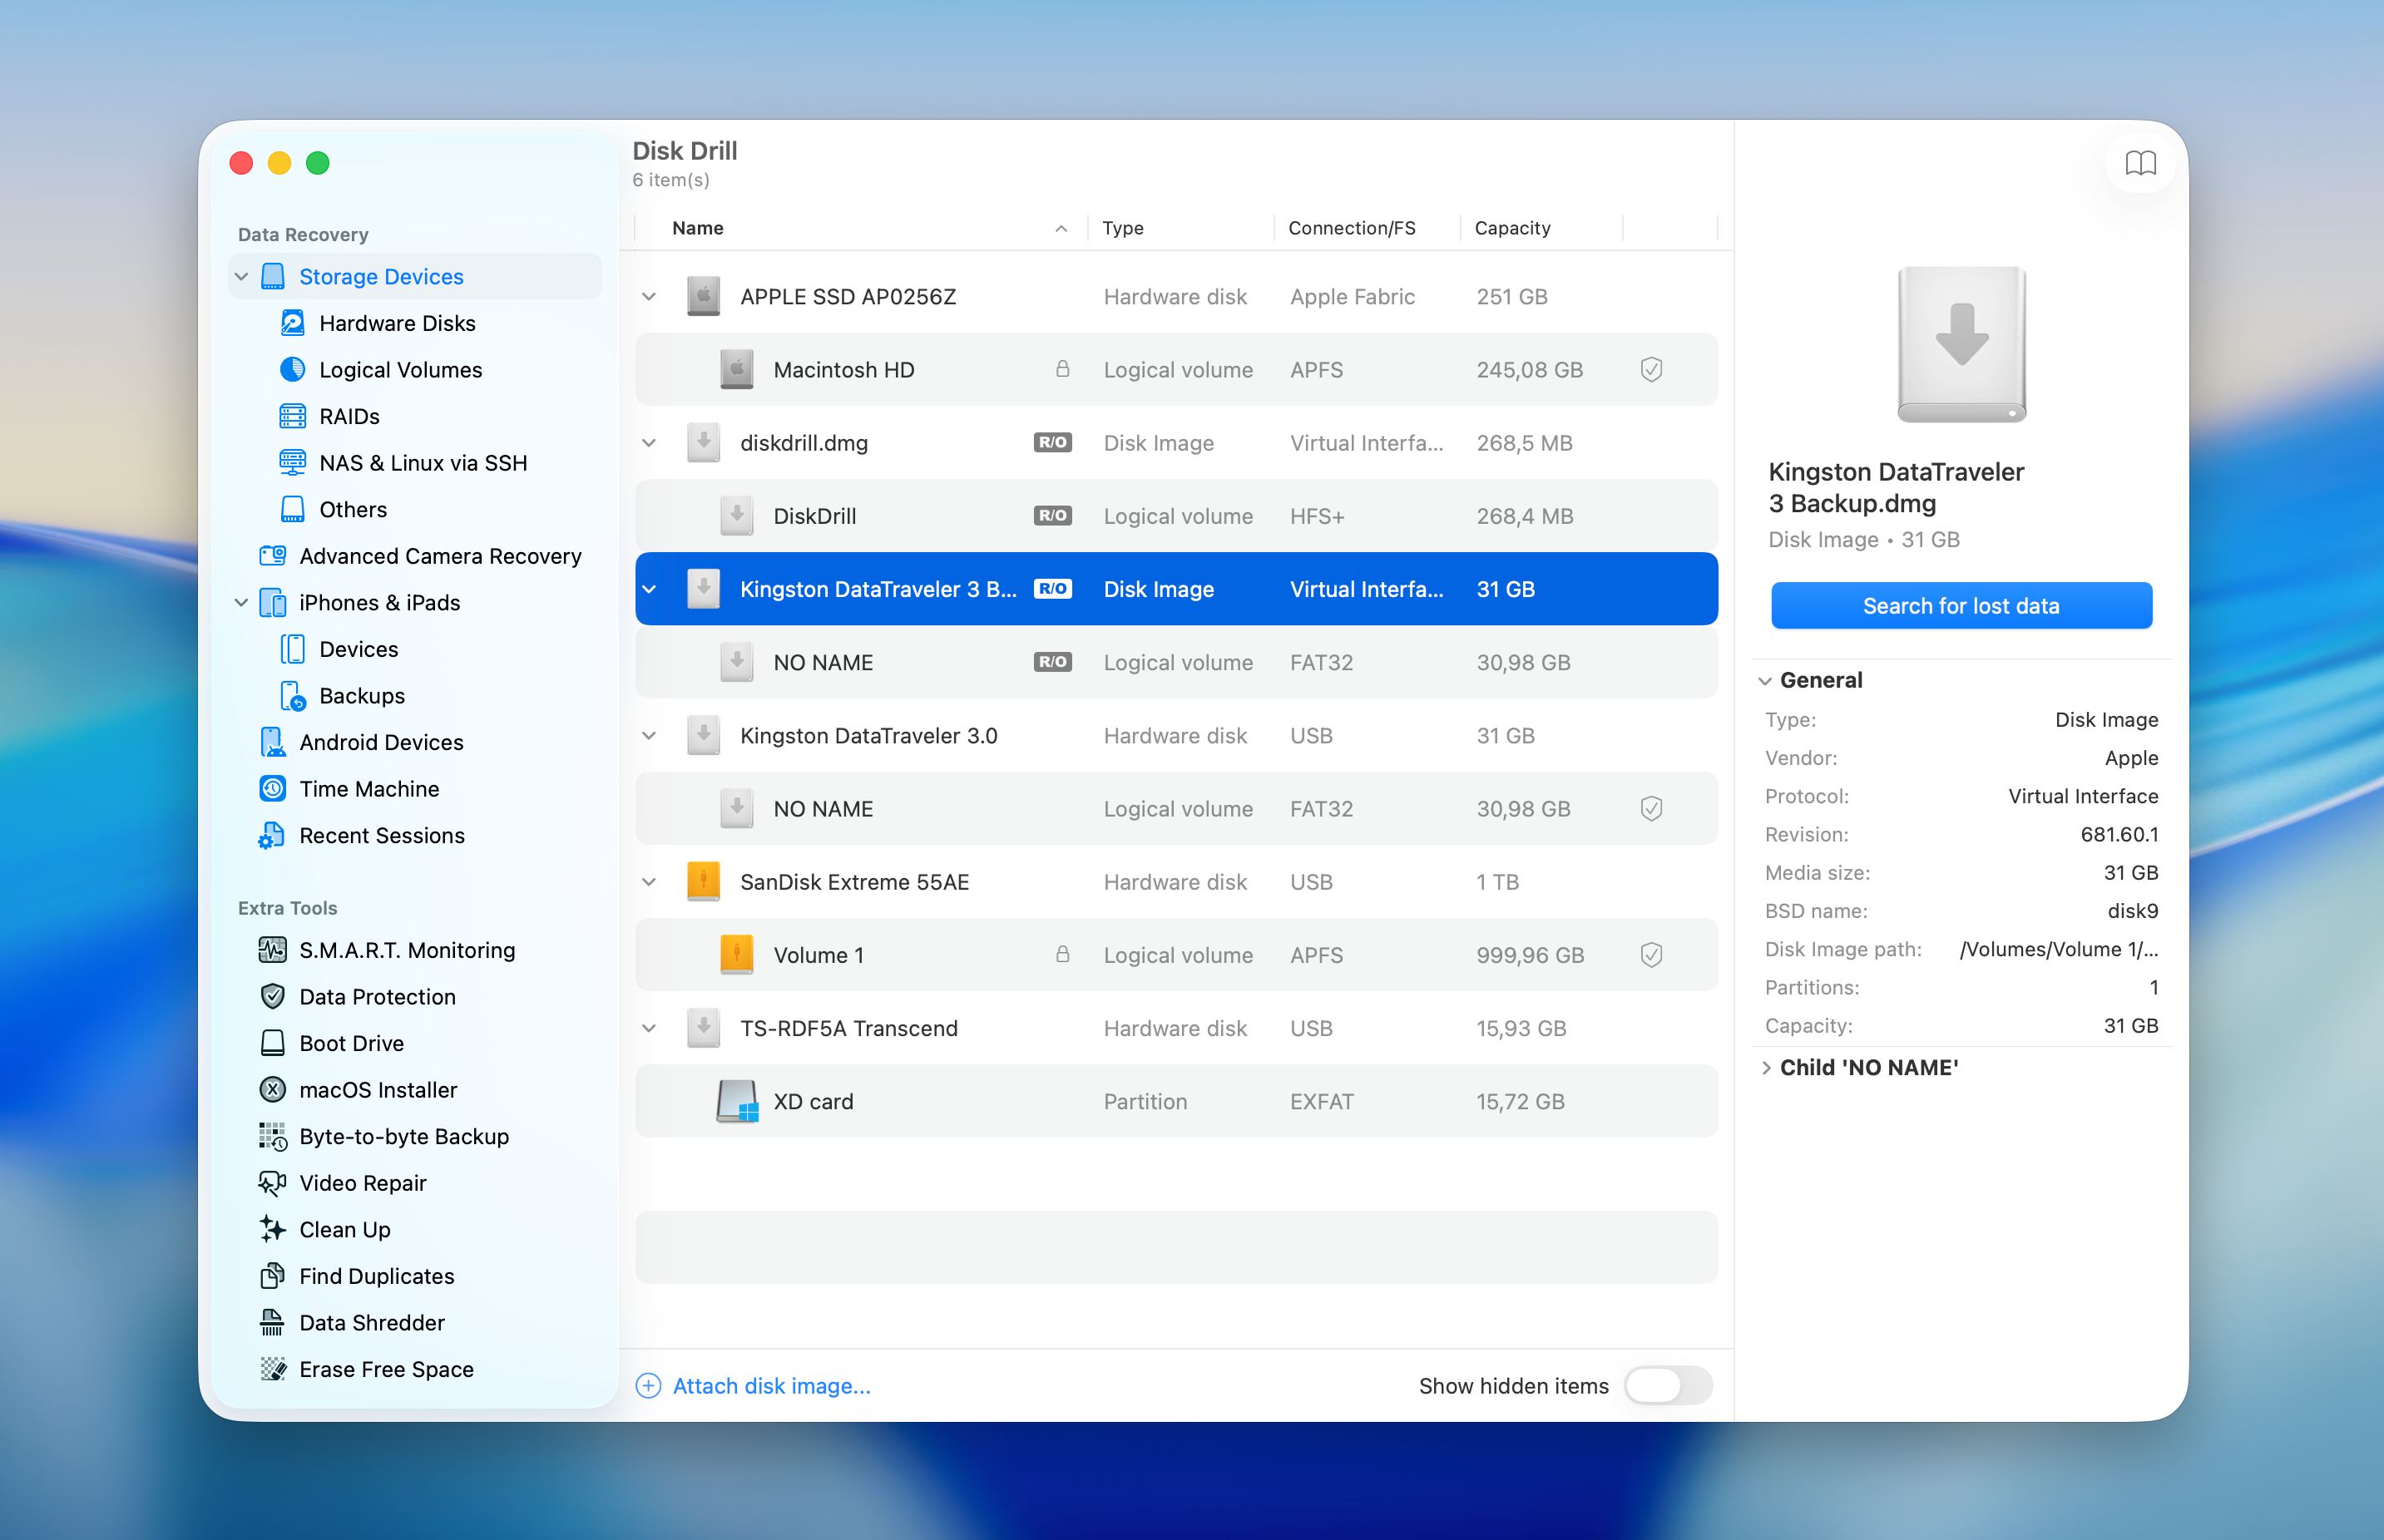Click the Logical Volumes pie icon

pyautogui.click(x=292, y=370)
